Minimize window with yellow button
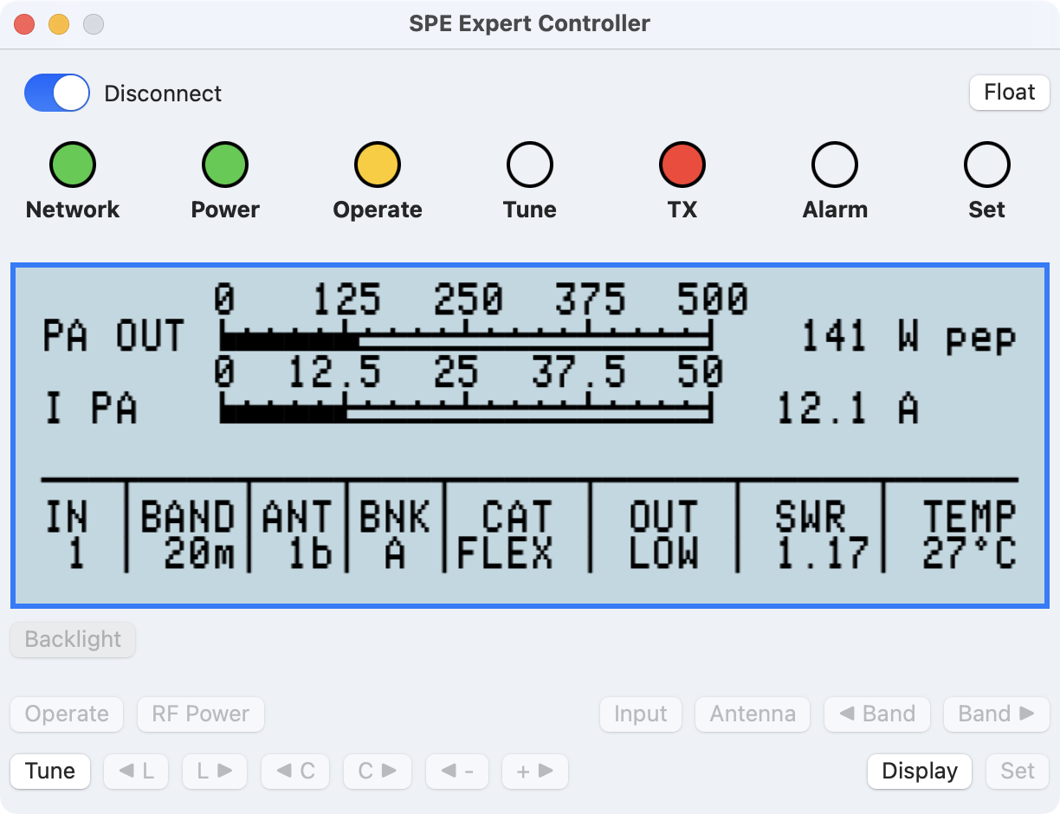This screenshot has height=814, width=1060. (x=59, y=24)
